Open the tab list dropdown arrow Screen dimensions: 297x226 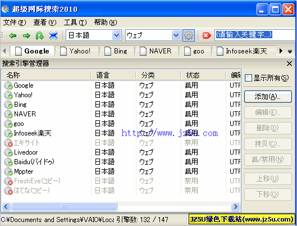[290, 51]
